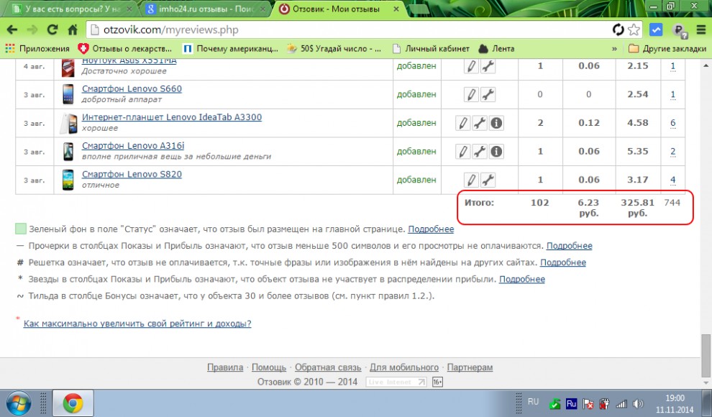
Task: Click Подробнее in the Прочерки explanation line
Action: (569, 246)
